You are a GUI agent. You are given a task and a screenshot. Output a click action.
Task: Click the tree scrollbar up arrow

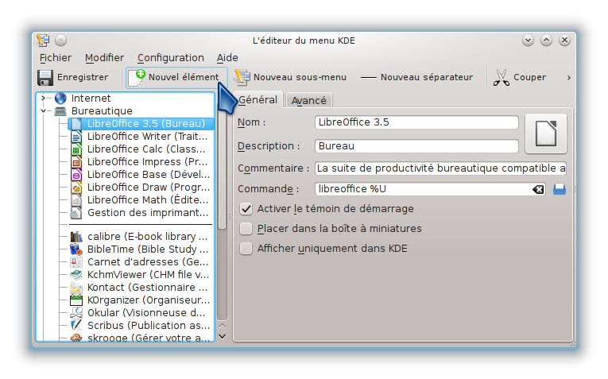click(x=223, y=327)
